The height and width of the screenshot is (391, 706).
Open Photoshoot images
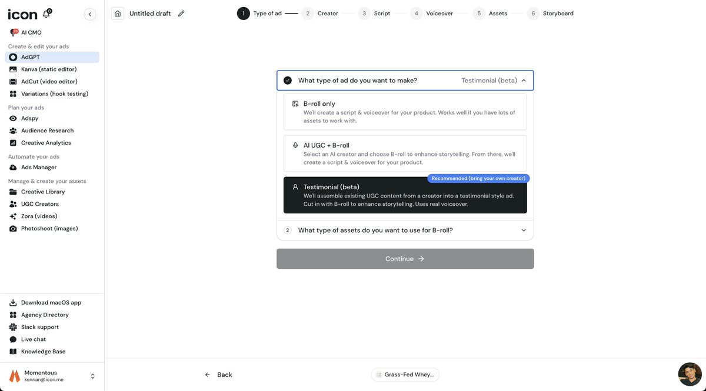click(x=49, y=228)
